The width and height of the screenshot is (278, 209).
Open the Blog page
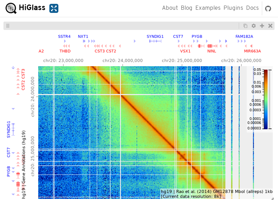click(x=187, y=8)
